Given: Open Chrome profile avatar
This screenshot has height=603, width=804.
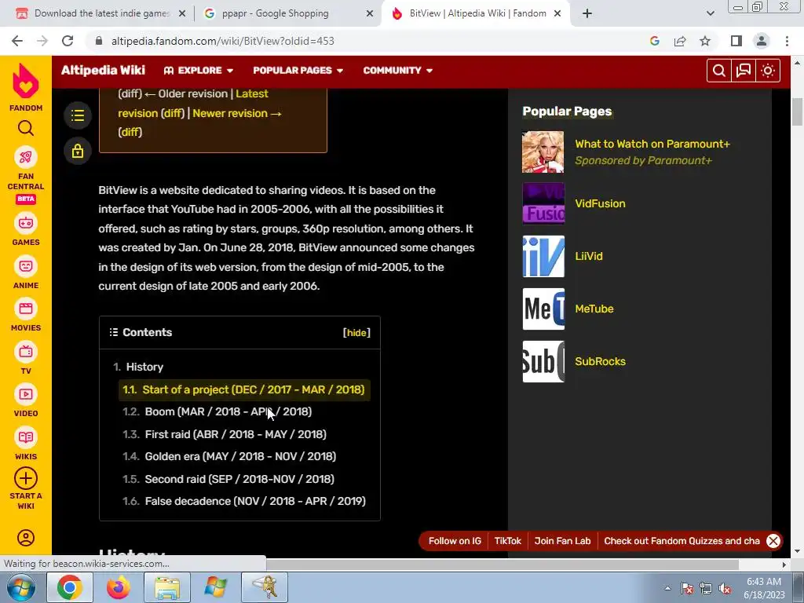Looking at the screenshot, I should click(762, 41).
